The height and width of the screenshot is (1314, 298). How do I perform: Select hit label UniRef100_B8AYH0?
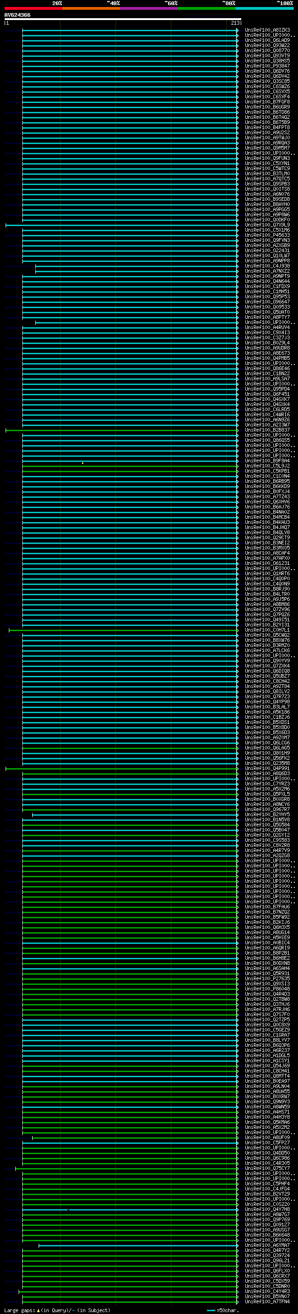[267, 205]
